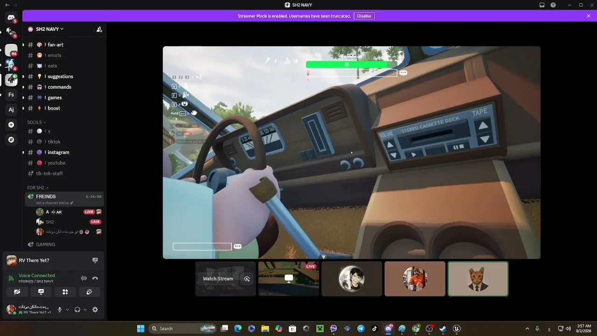Open the Fs server in the sidebar

[x=11, y=95]
